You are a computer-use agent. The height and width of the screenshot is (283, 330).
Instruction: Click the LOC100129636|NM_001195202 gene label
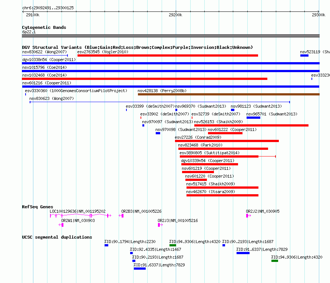coord(77,211)
